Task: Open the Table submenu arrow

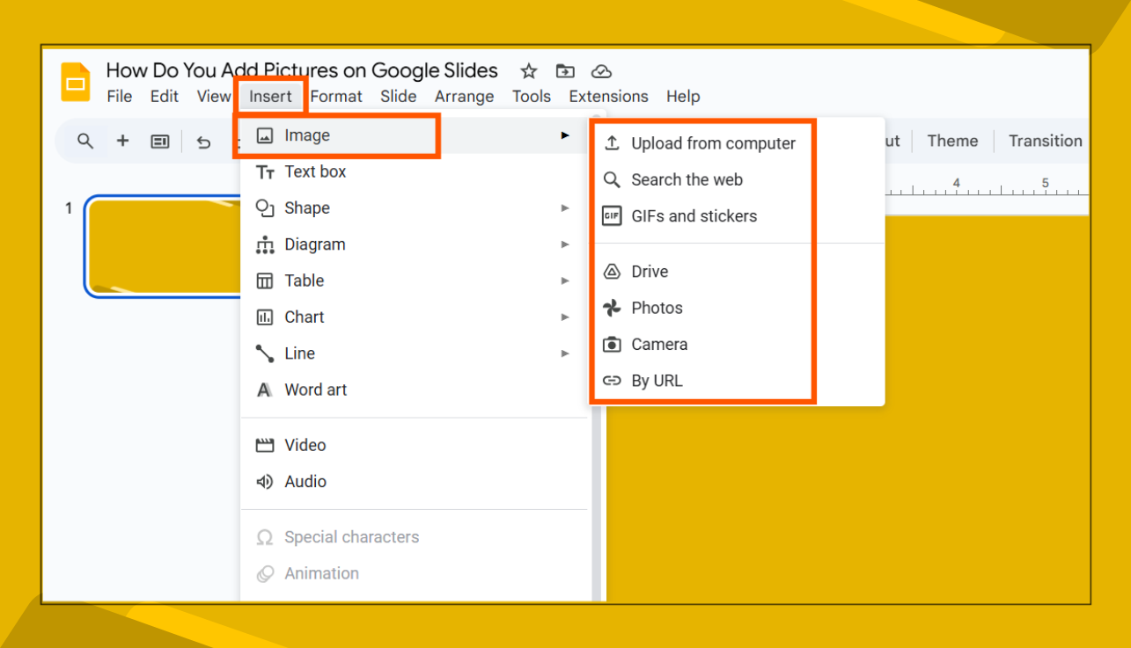Action: [x=566, y=280]
